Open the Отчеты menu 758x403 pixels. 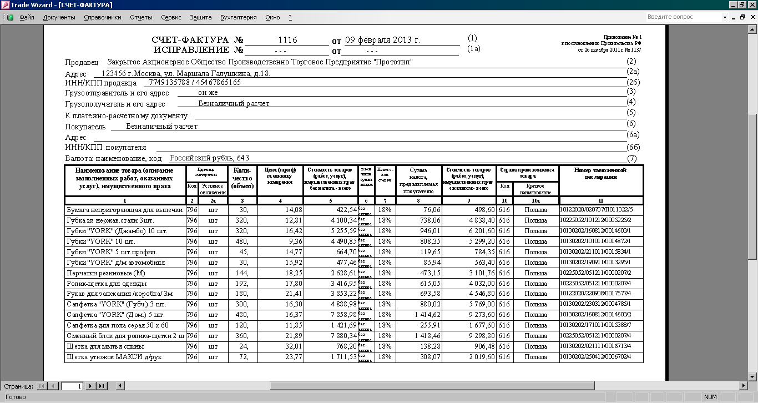pos(141,17)
